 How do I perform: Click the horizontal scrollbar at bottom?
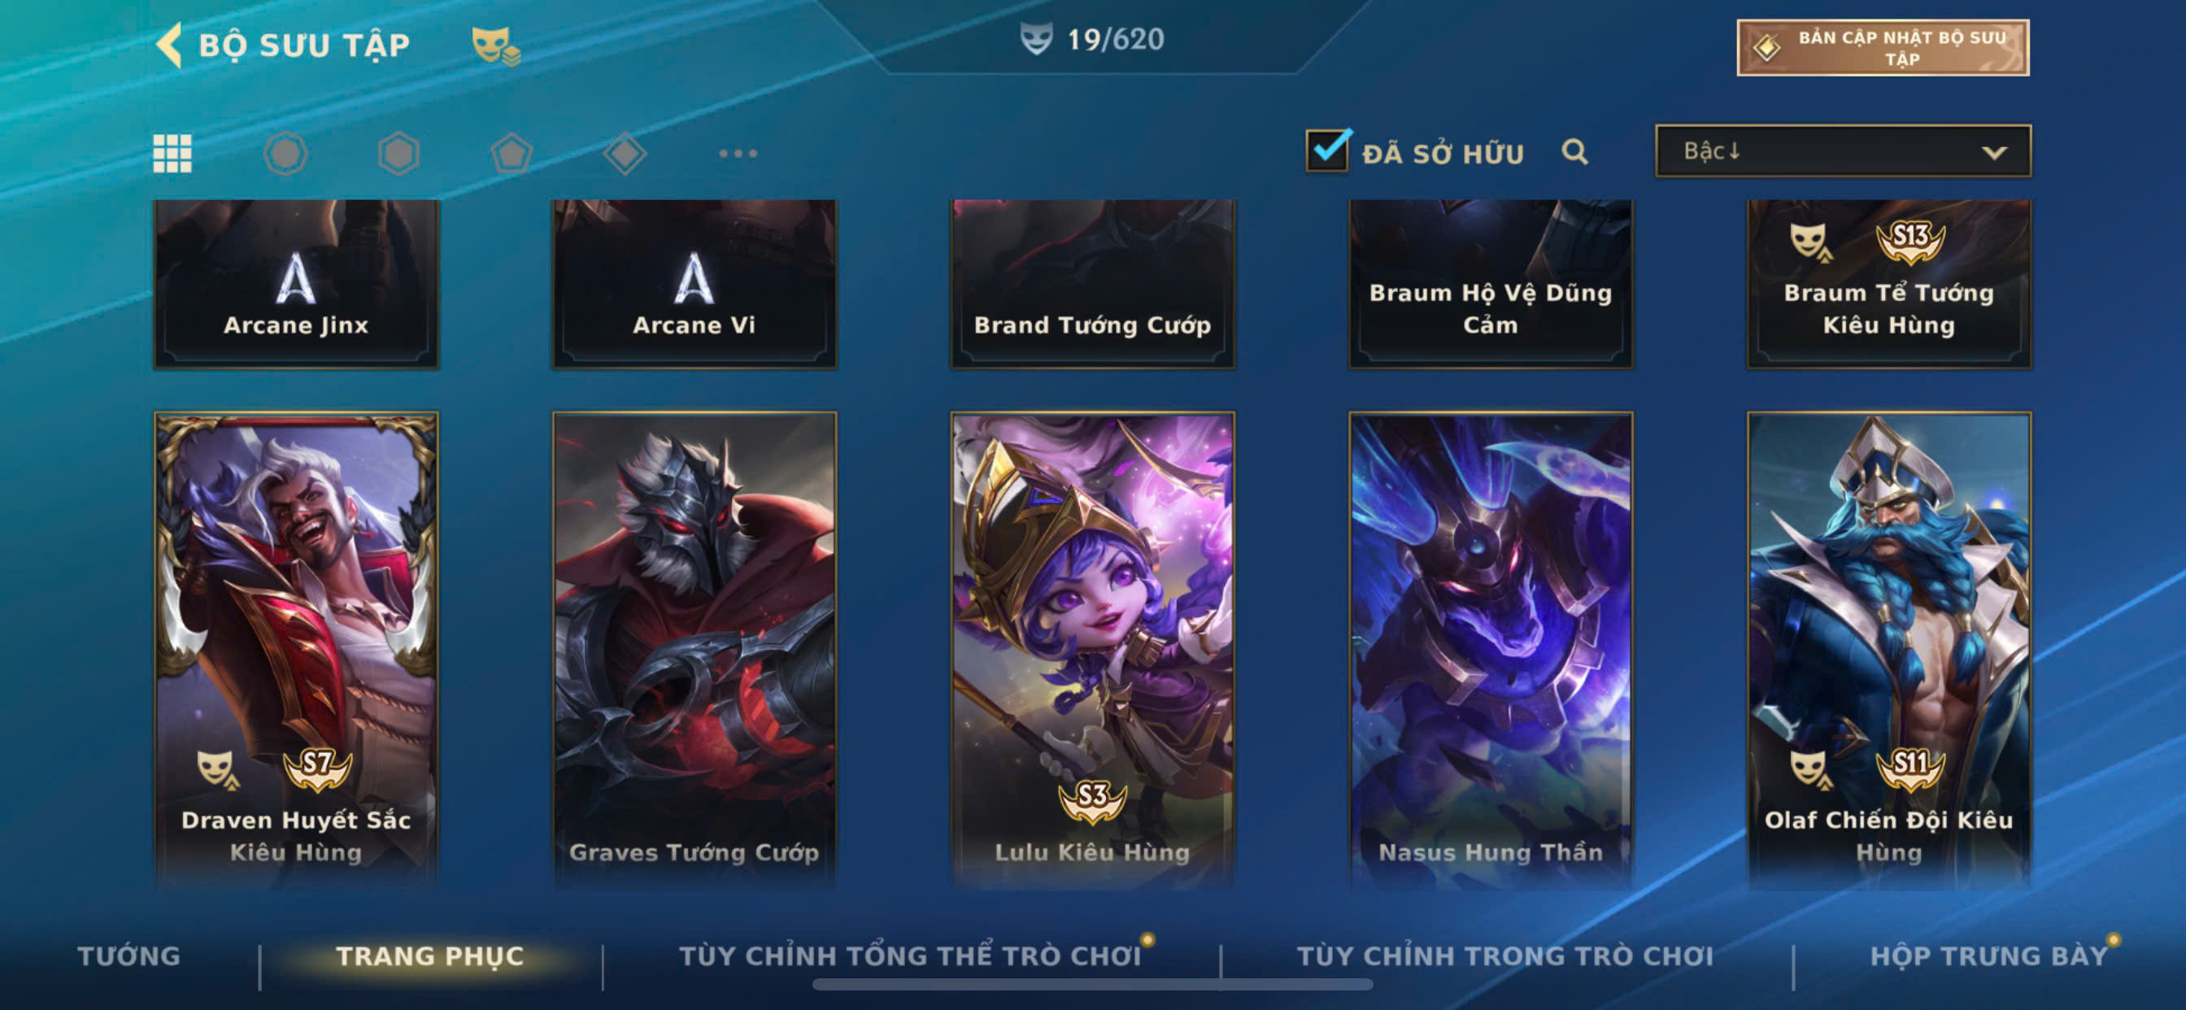(x=1092, y=985)
